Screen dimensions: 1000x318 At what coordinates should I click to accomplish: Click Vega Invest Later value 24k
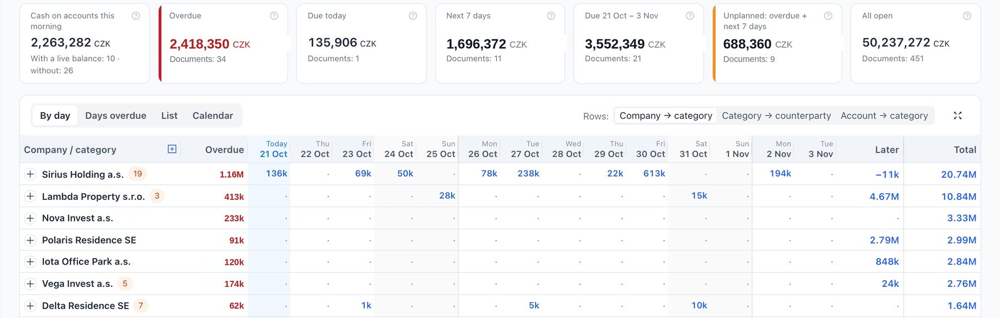[891, 284]
